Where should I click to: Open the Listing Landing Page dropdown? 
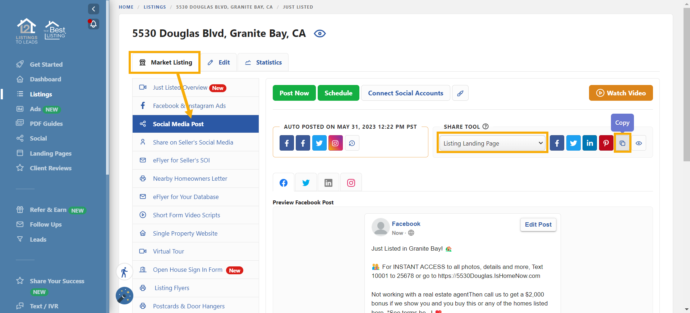click(492, 143)
